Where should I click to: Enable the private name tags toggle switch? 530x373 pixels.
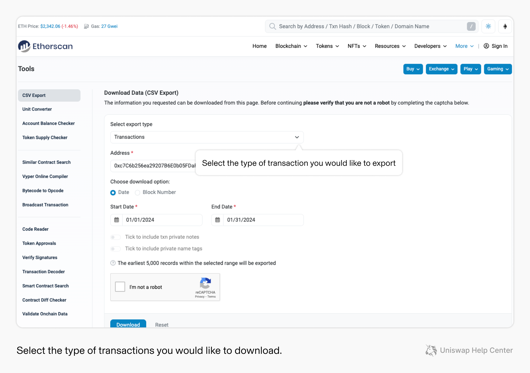point(115,249)
